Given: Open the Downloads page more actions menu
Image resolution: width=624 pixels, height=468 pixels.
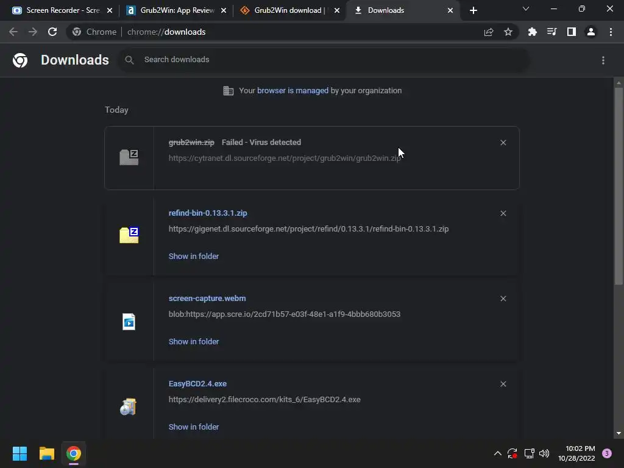Looking at the screenshot, I should point(603,60).
